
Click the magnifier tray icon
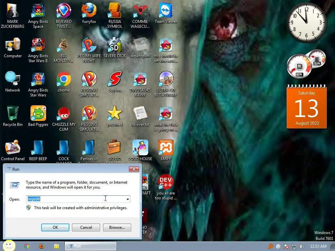[271, 246]
